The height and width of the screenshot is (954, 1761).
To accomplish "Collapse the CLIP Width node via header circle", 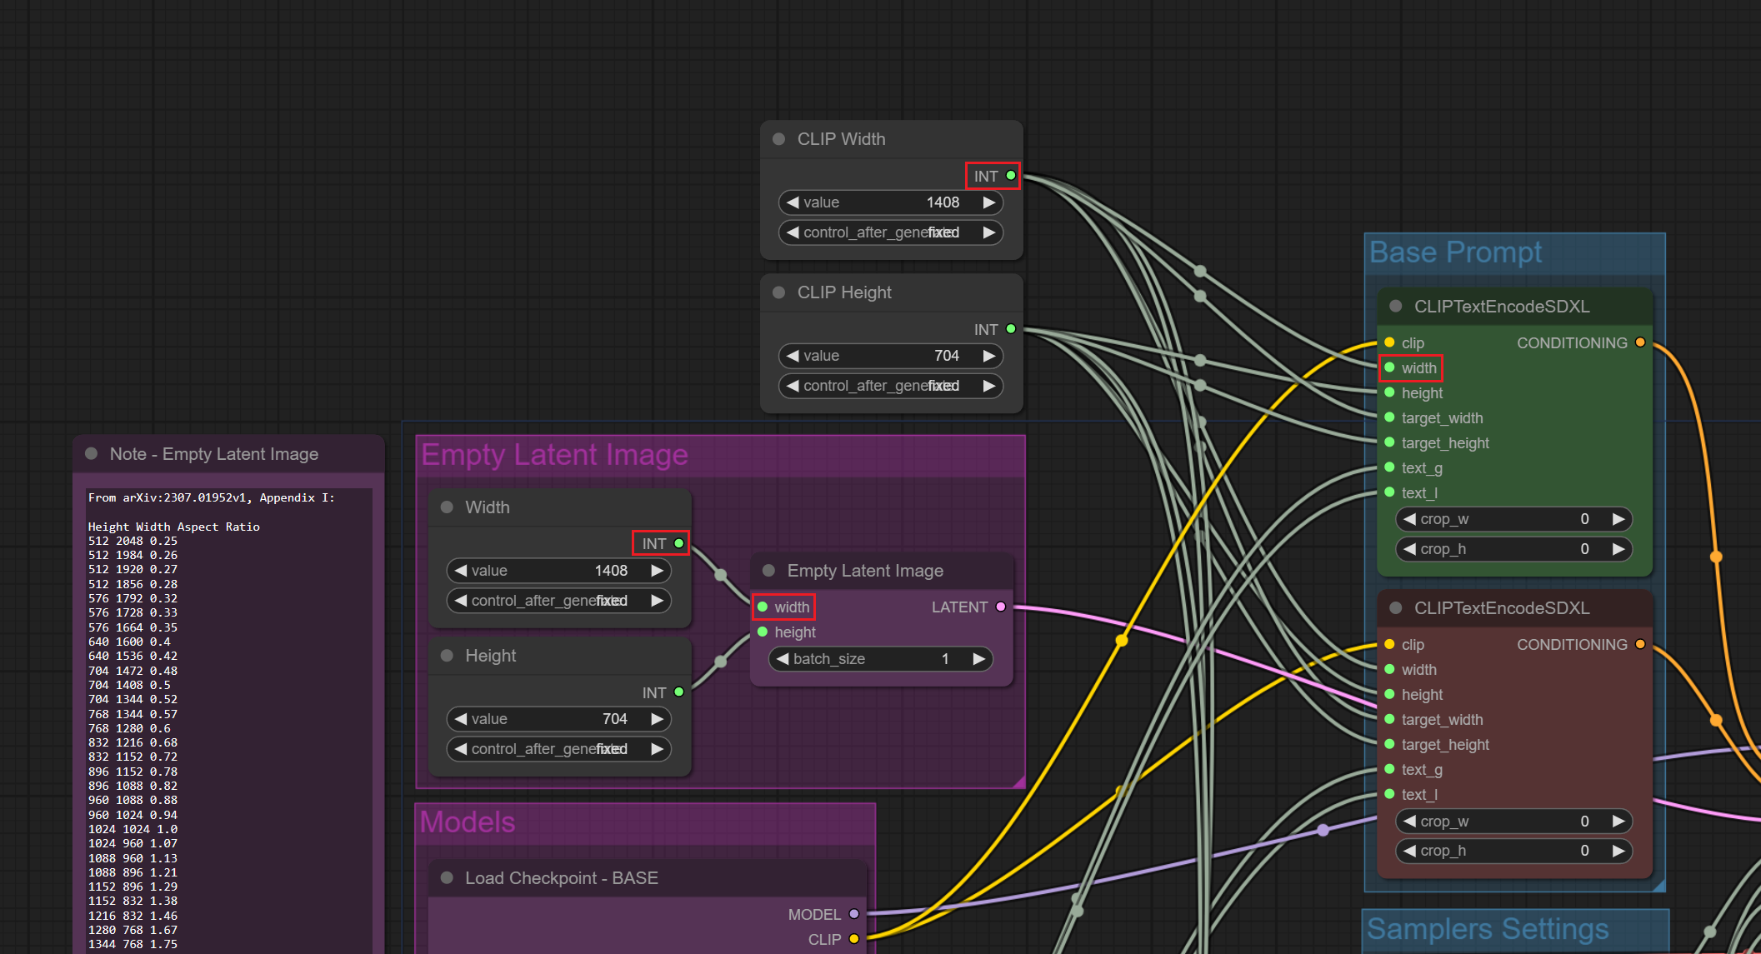I will pyautogui.click(x=778, y=139).
